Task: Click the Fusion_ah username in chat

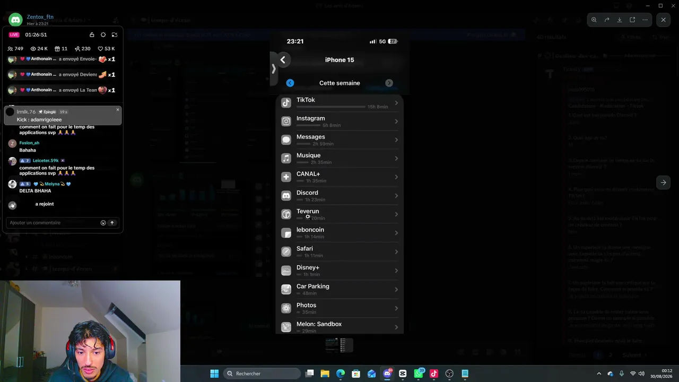Action: pos(29,143)
